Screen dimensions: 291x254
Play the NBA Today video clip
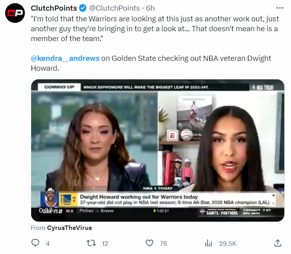[158, 151]
